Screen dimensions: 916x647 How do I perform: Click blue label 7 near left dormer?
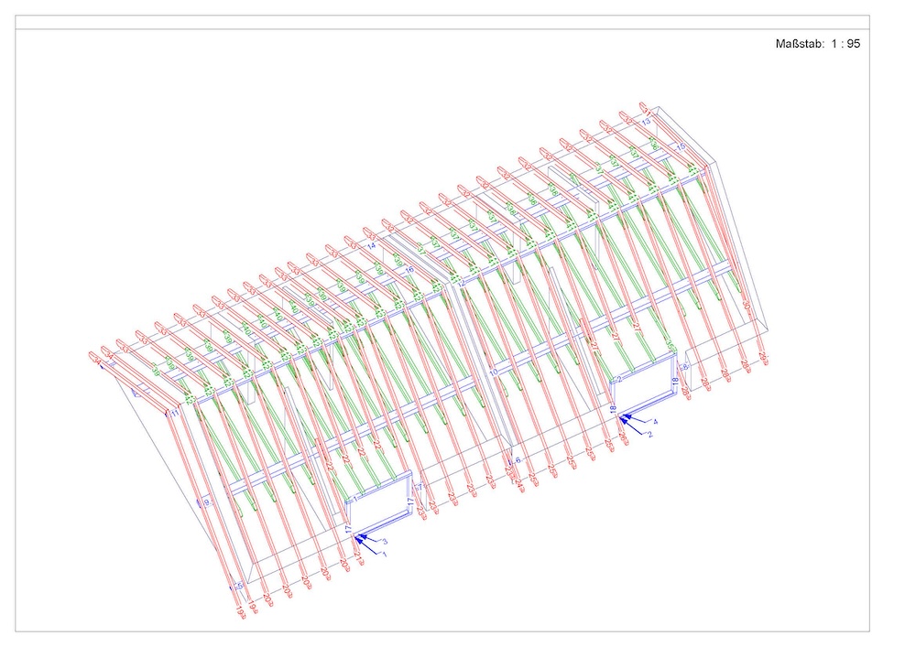point(419,488)
